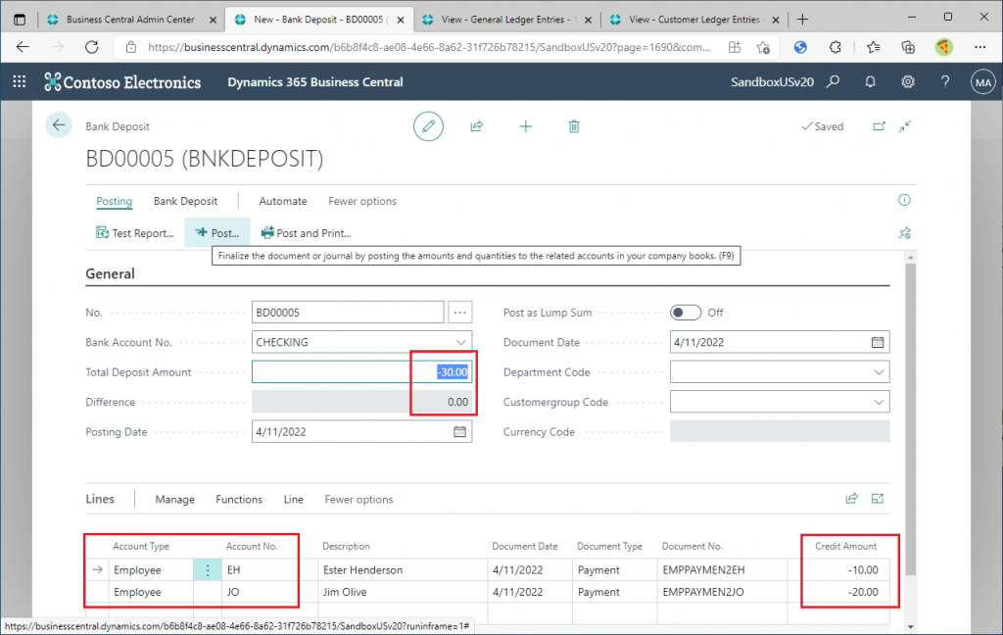Image resolution: width=1003 pixels, height=635 pixels.
Task: Open the Bank Deposit menu tab
Action: (185, 201)
